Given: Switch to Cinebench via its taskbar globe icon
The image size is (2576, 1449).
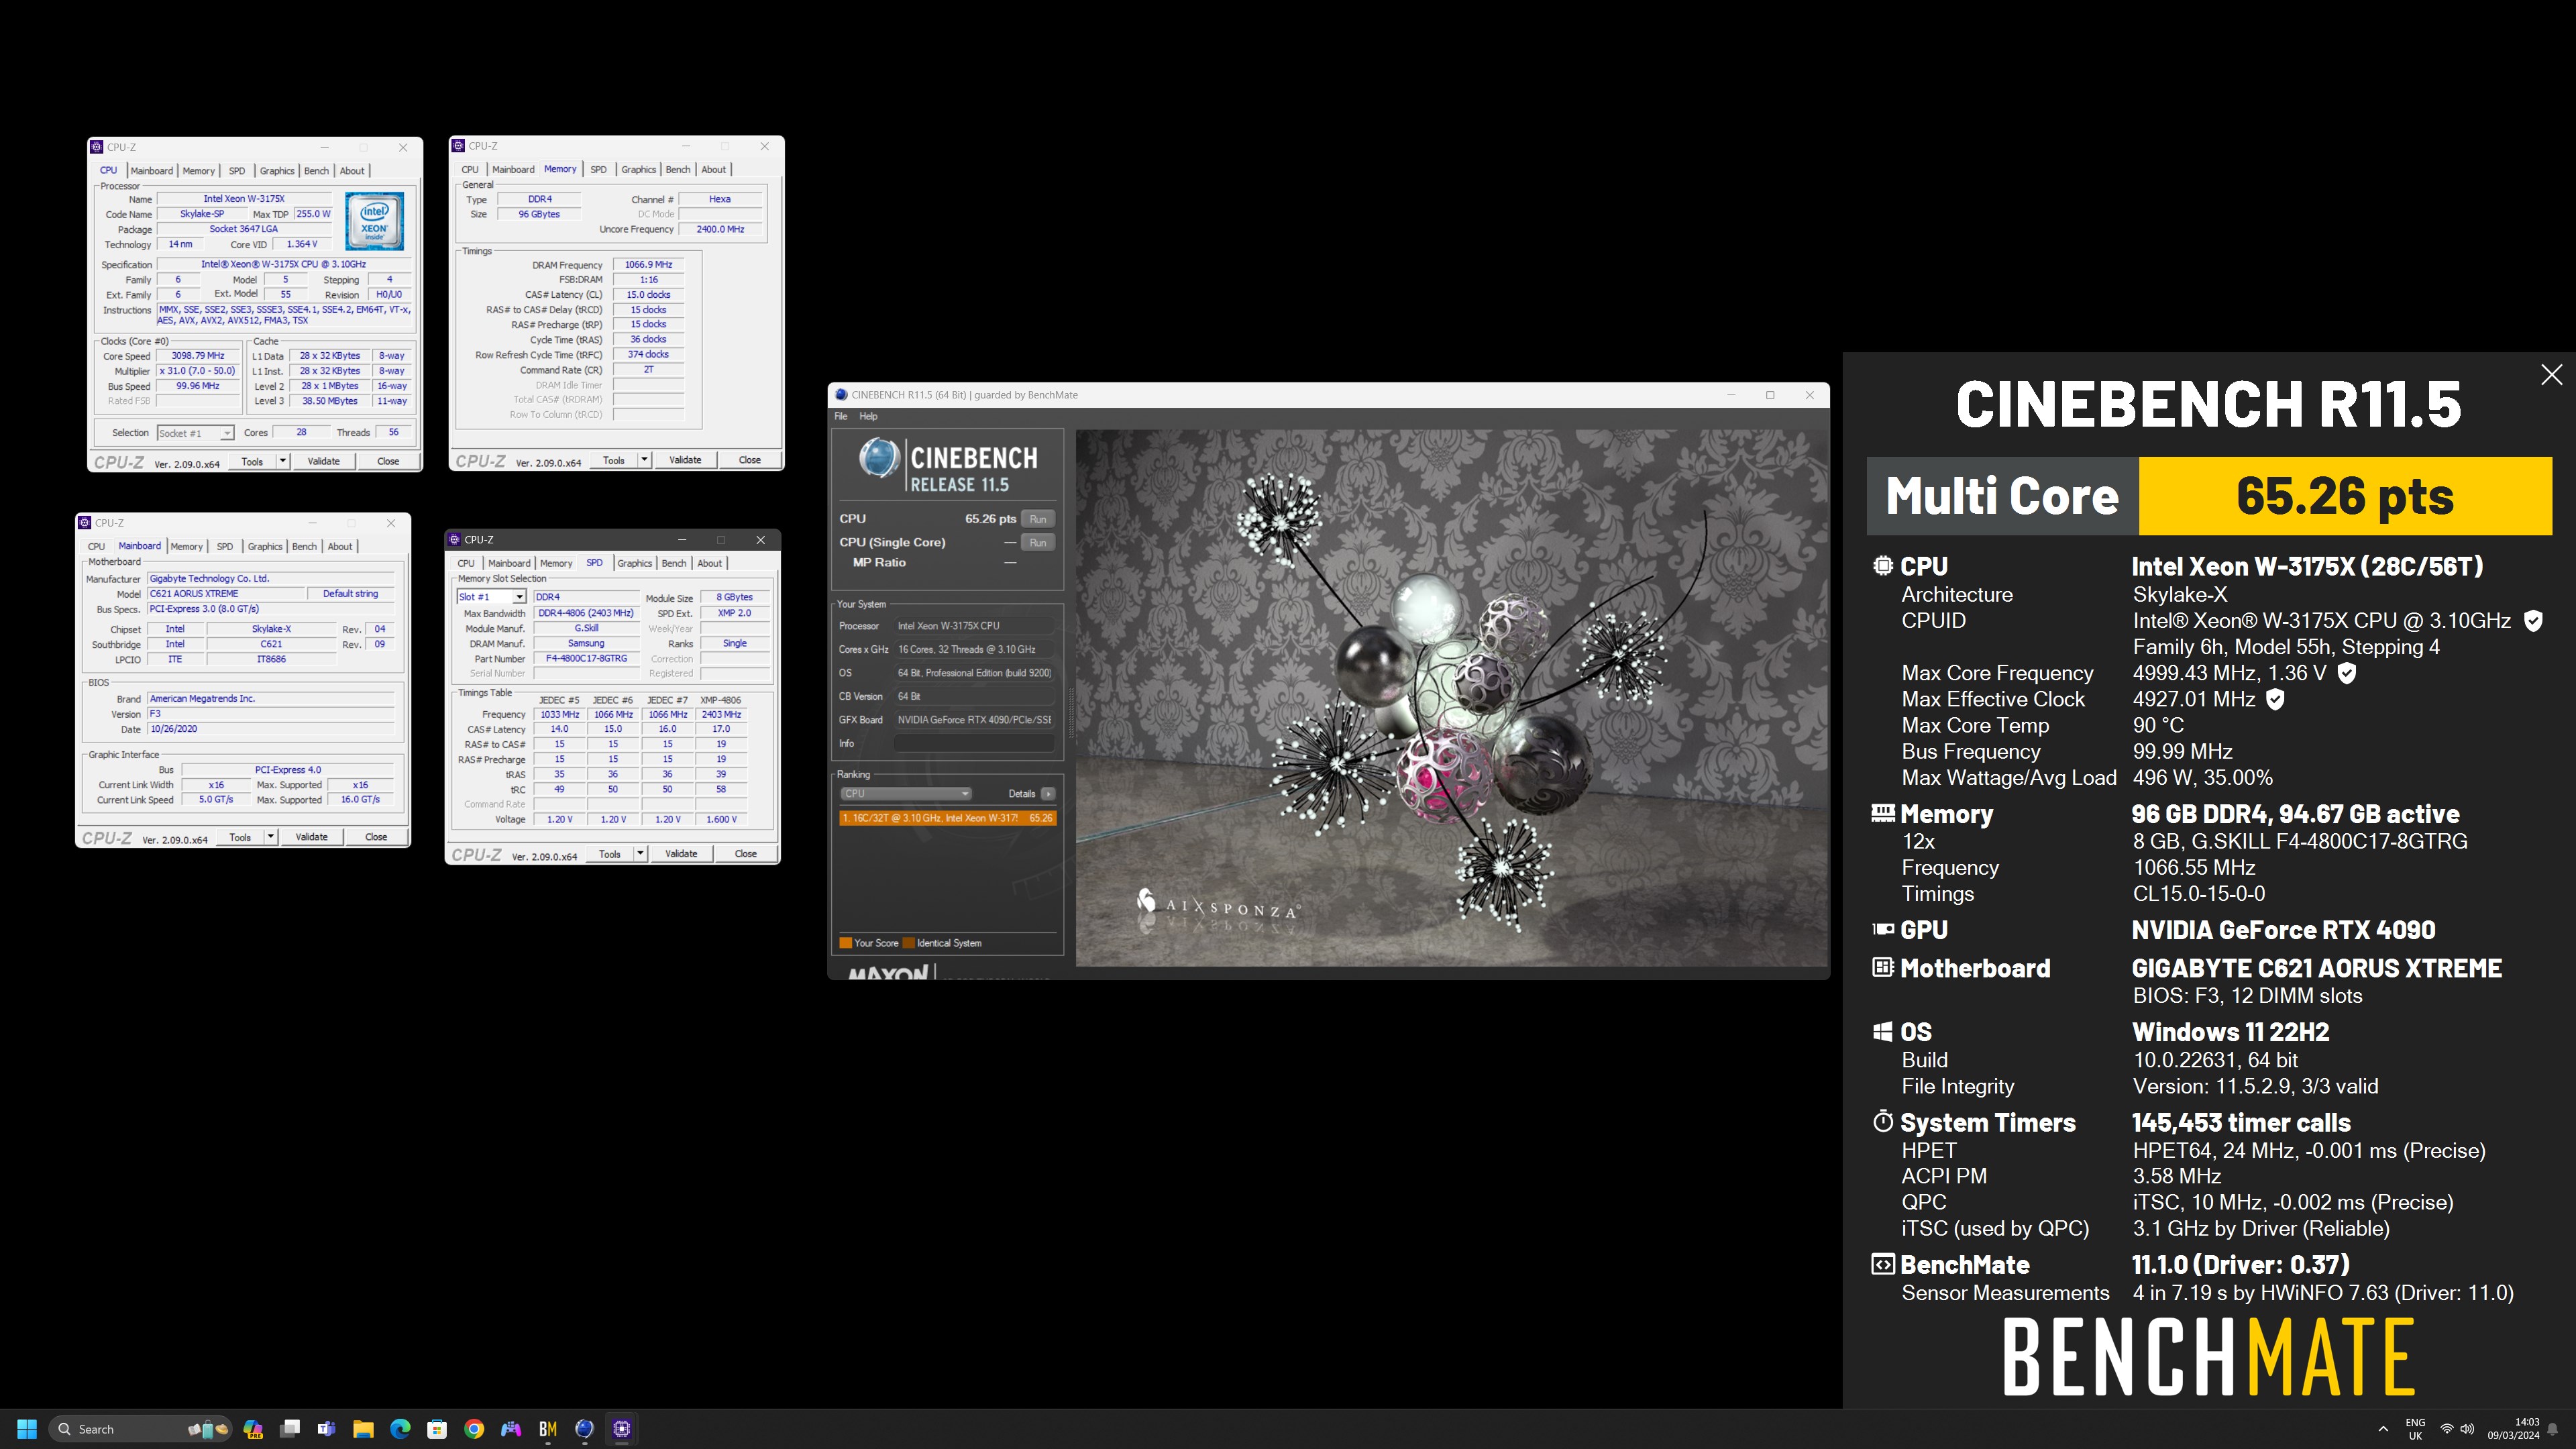Looking at the screenshot, I should (x=585, y=1428).
